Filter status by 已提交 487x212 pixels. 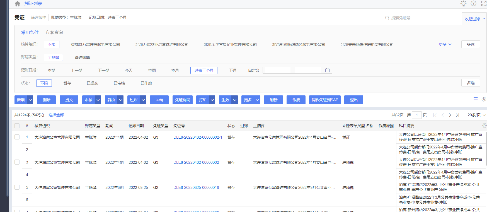click(92, 83)
